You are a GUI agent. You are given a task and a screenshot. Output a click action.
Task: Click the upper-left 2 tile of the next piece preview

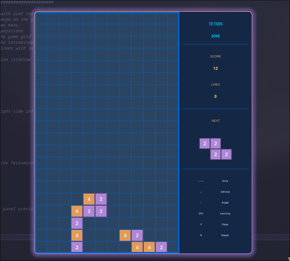(x=205, y=143)
